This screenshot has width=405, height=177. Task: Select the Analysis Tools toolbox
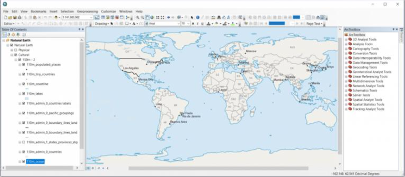pos(363,44)
